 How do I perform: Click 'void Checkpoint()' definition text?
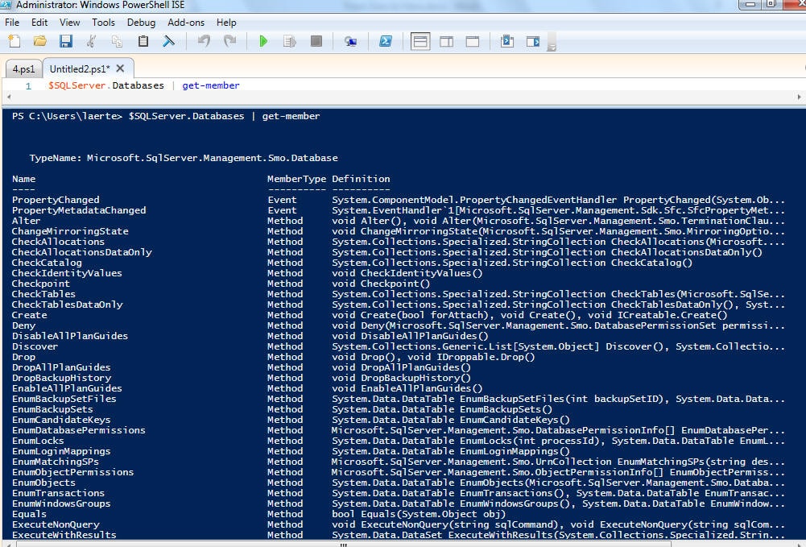(x=381, y=284)
